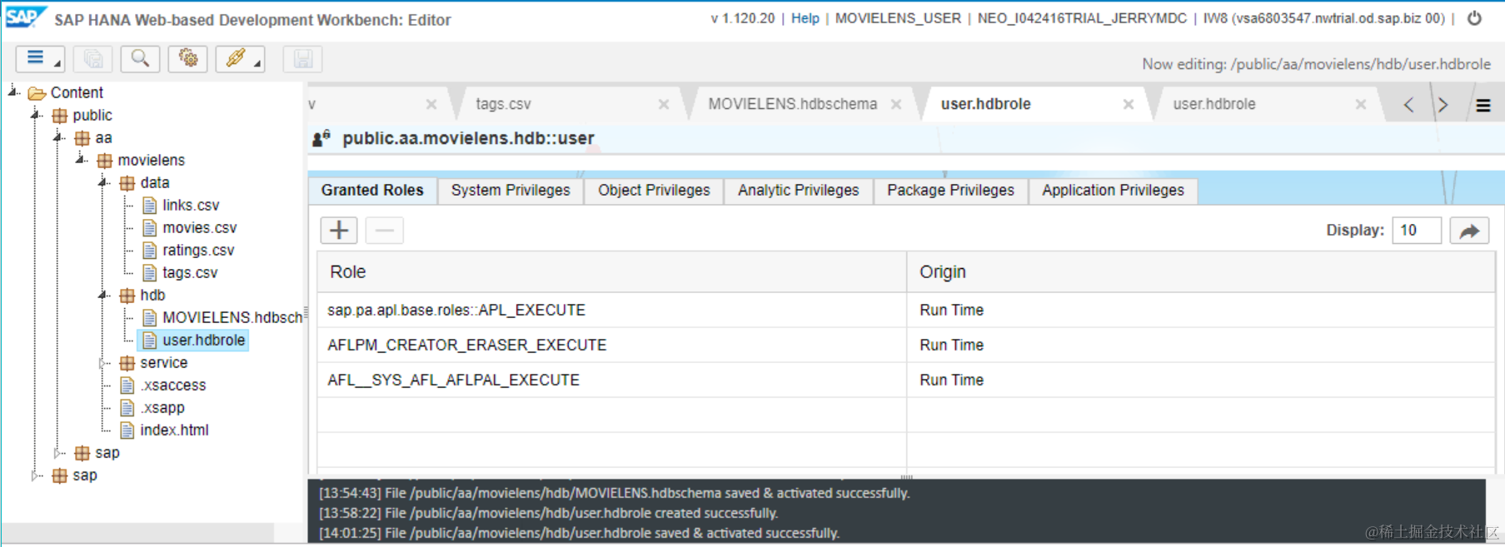
Task: Open the search magnifier tool
Action: tap(140, 59)
